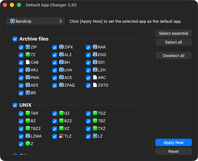This screenshot has width=198, height=161.
Task: Click the green icon beside XZ
Action: point(61,129)
